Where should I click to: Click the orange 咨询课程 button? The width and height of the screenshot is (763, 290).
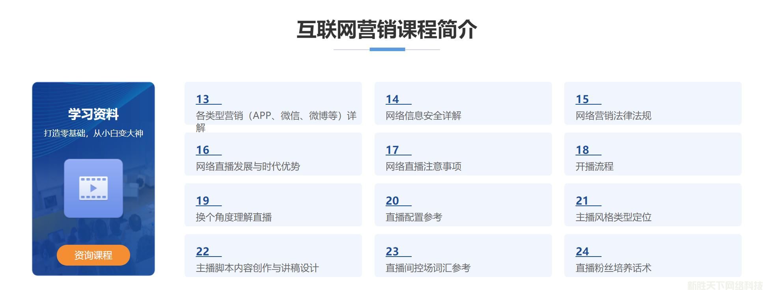(x=93, y=255)
